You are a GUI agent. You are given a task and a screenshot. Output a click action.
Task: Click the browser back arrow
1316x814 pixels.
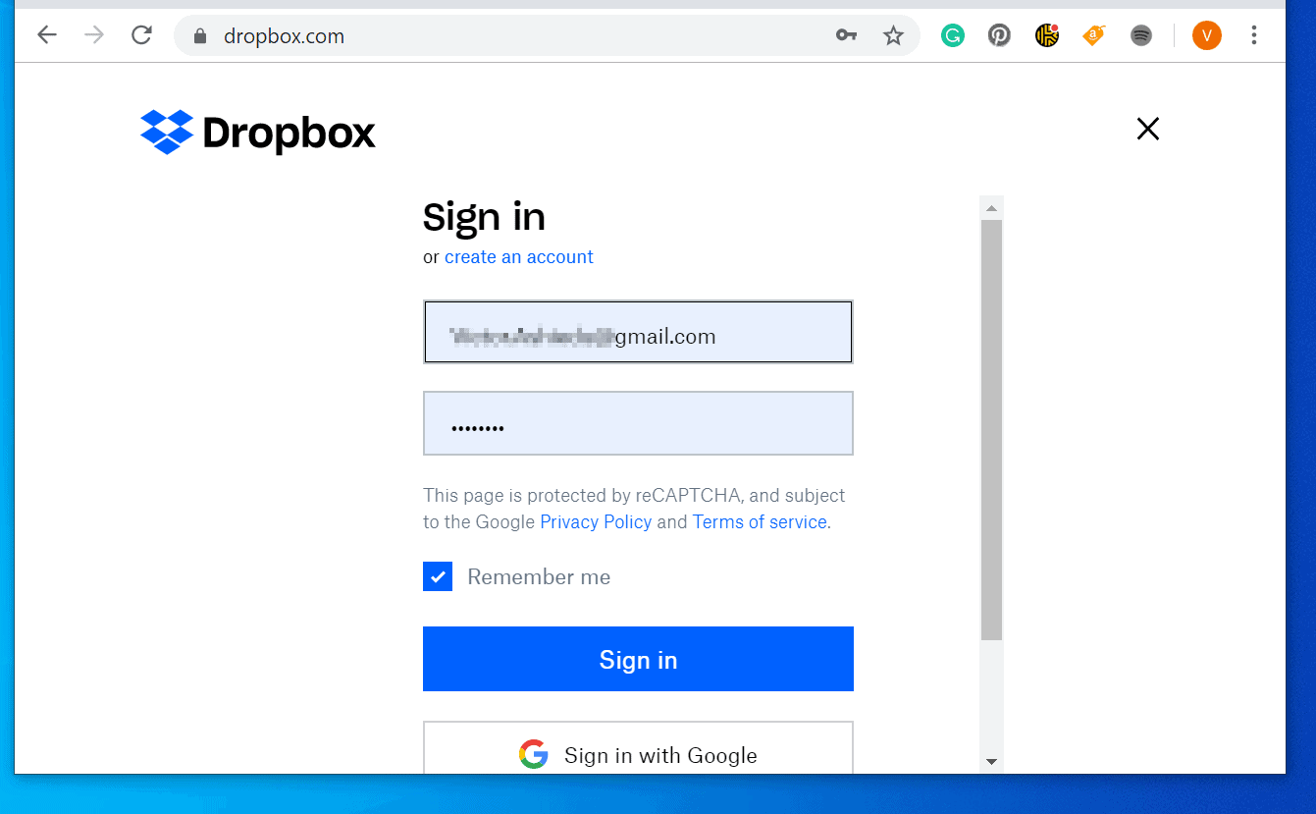point(47,36)
